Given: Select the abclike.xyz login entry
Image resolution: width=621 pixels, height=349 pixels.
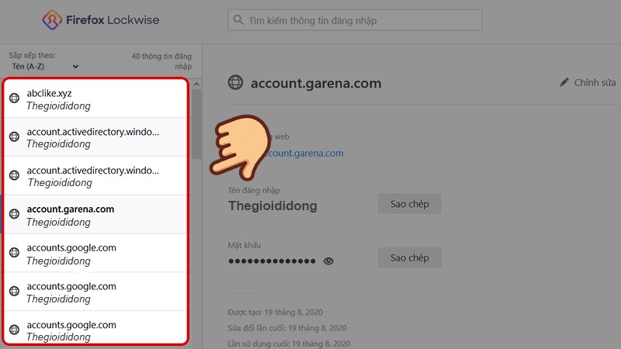Looking at the screenshot, I should 95,99.
